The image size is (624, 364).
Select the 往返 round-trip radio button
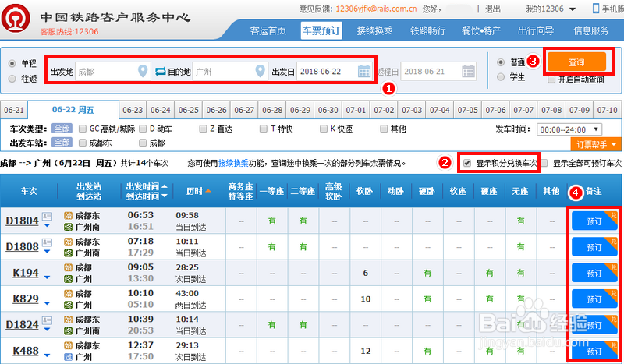tap(12, 79)
